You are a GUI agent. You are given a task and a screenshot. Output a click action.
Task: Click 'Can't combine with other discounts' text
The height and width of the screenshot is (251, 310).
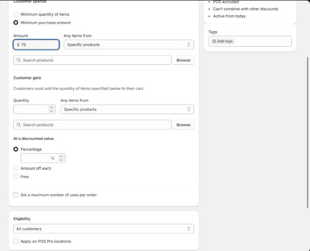point(246,9)
